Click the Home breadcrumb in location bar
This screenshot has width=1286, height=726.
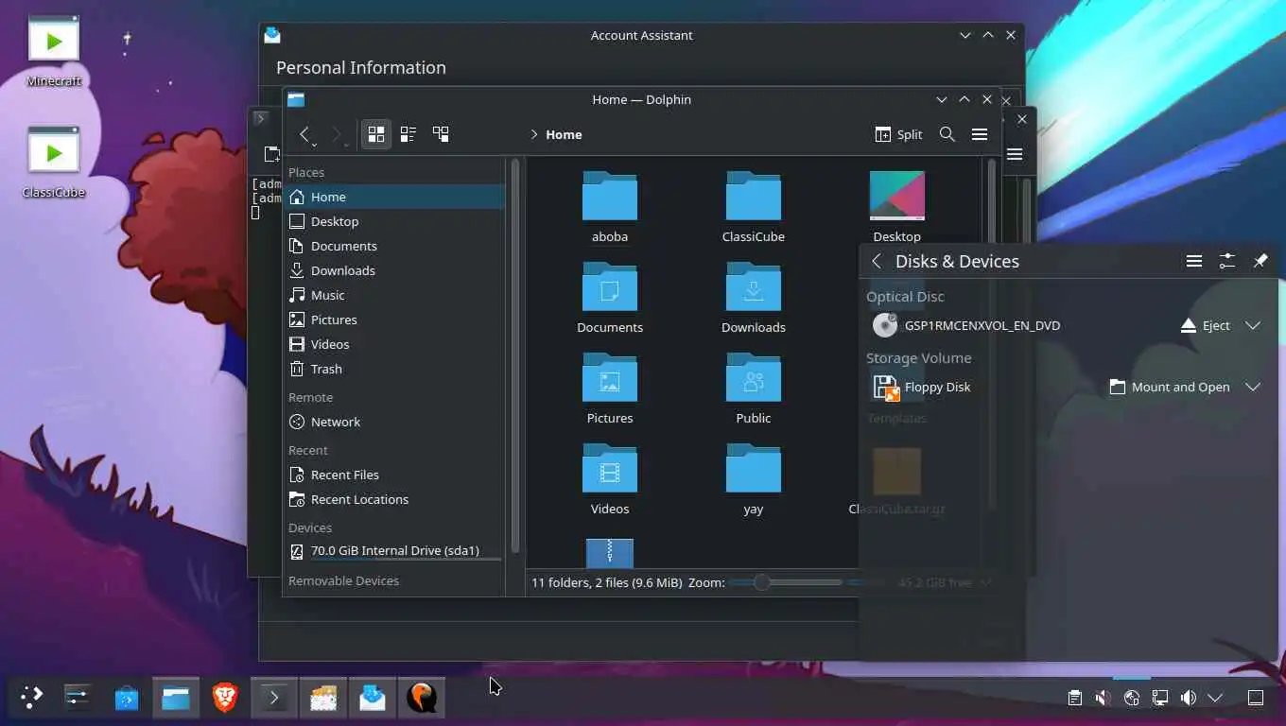tap(564, 134)
